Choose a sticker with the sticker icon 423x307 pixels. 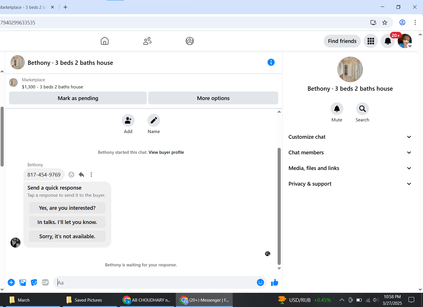(34, 282)
